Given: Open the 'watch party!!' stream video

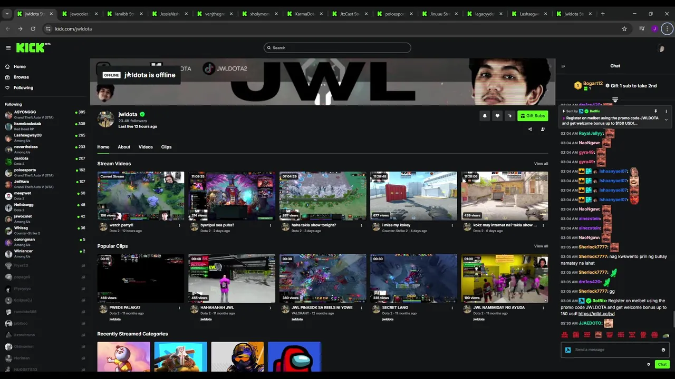Looking at the screenshot, I should (x=141, y=196).
